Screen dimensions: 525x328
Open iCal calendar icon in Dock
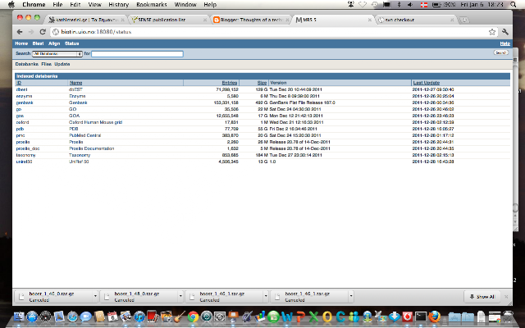point(112,317)
